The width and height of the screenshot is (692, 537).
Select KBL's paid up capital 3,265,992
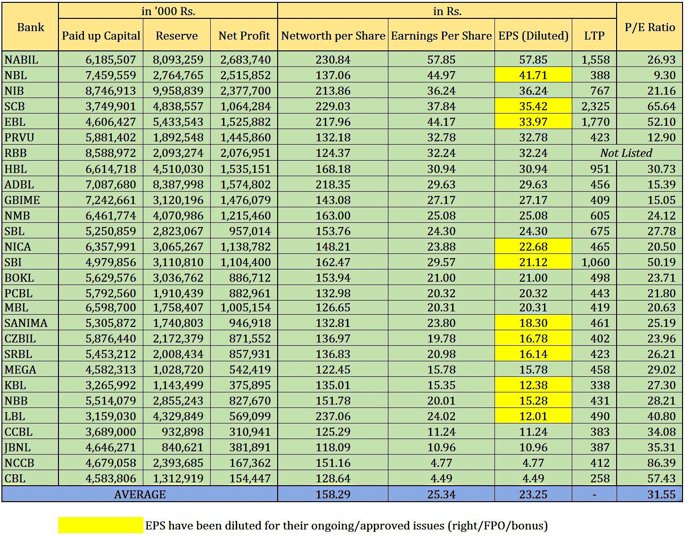101,385
